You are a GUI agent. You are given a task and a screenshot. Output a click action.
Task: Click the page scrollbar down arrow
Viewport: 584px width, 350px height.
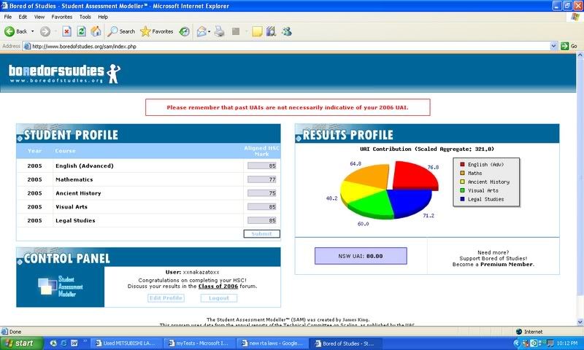tap(580, 322)
